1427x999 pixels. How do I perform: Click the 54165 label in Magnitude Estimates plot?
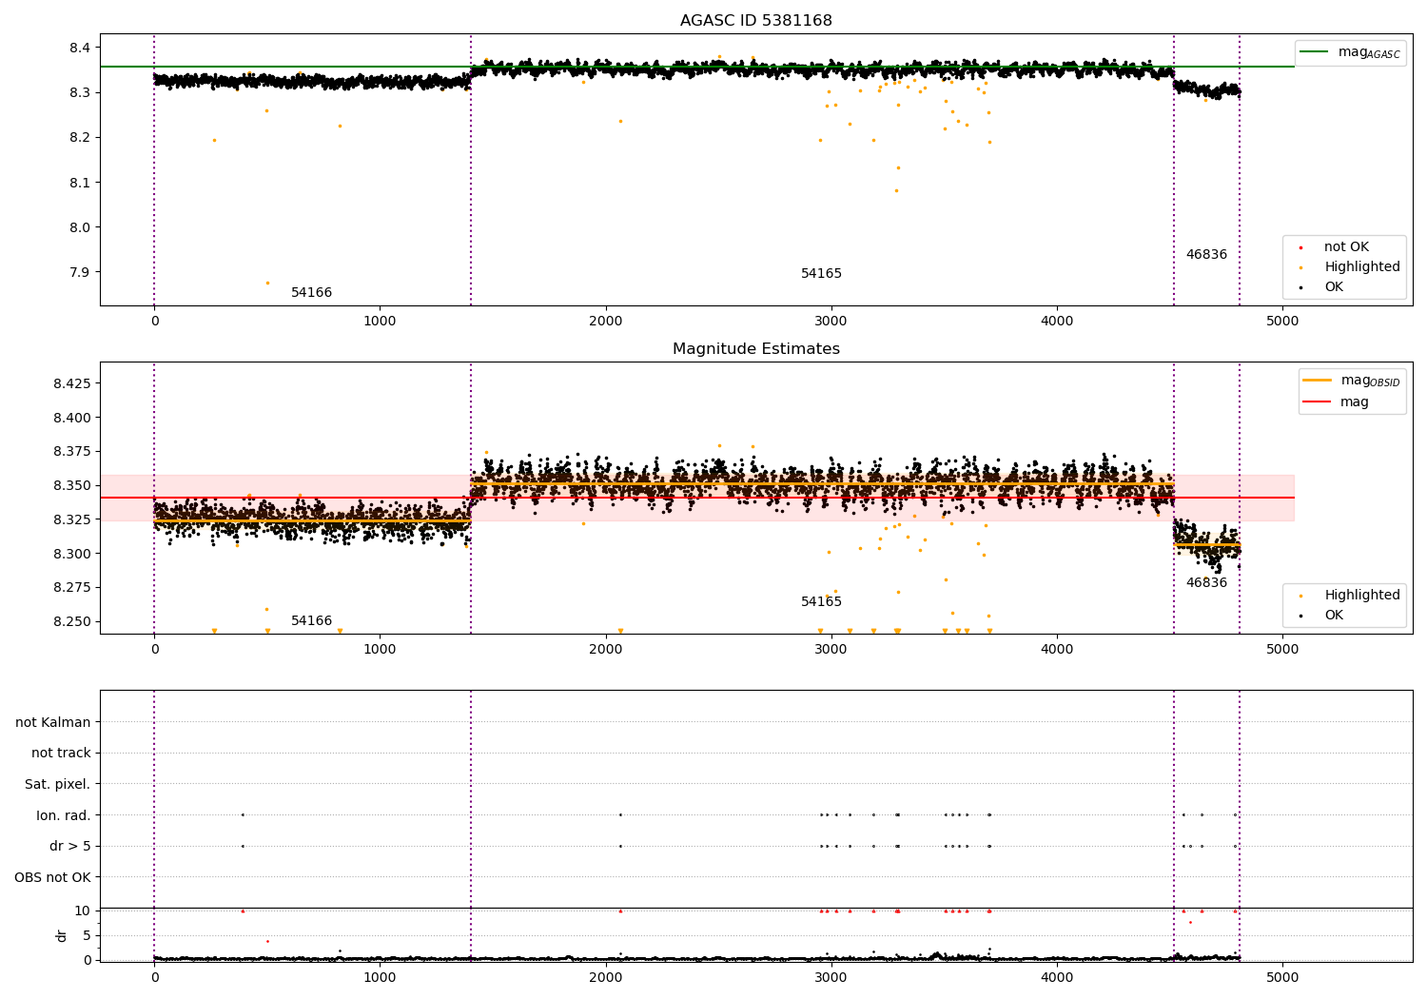[821, 601]
